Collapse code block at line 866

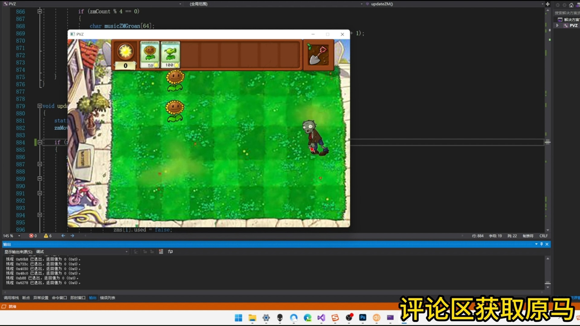tap(40, 11)
